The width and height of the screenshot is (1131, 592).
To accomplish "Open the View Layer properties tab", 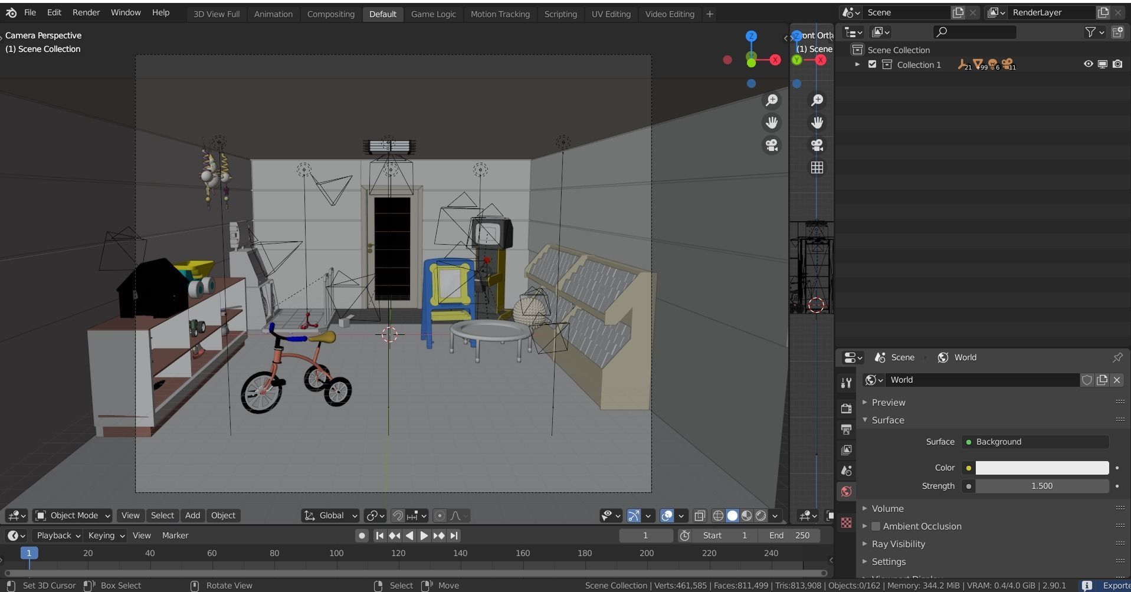I will pos(846,450).
